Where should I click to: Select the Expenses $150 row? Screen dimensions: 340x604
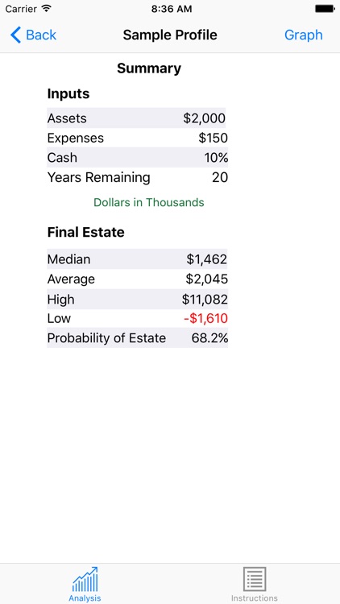[138, 138]
